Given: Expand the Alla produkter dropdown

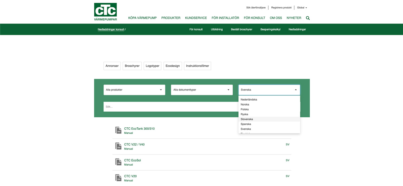Looking at the screenshot, I should [x=134, y=90].
